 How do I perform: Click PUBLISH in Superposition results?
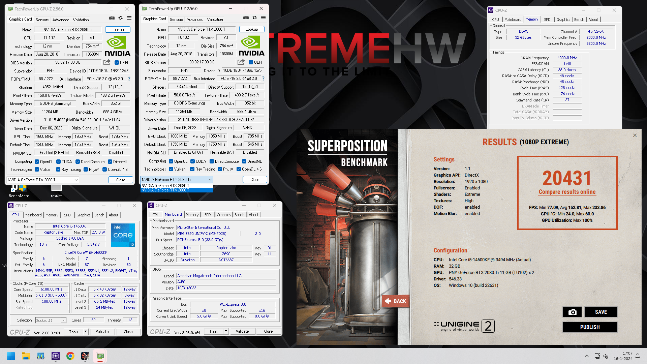[x=590, y=327]
